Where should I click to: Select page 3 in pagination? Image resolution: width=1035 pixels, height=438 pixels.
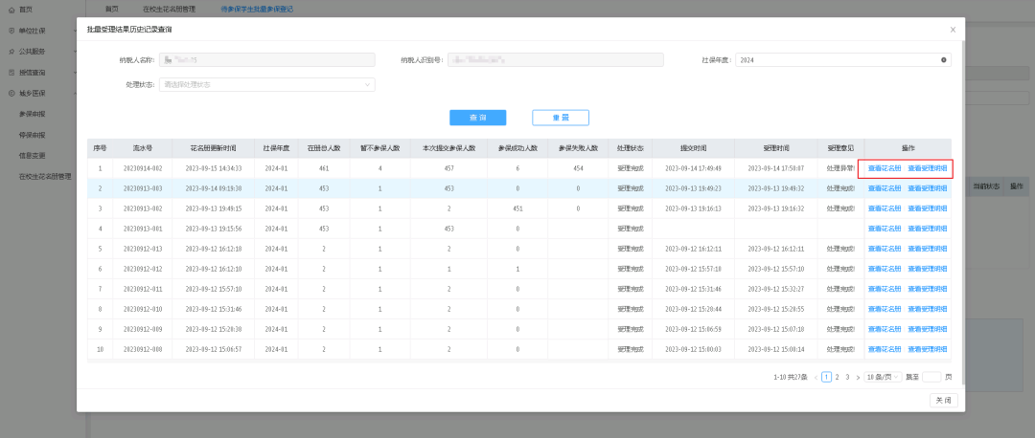[x=847, y=378]
